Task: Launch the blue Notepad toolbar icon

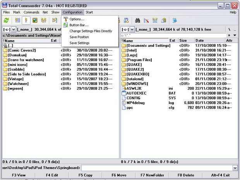Action: click(x=175, y=20)
